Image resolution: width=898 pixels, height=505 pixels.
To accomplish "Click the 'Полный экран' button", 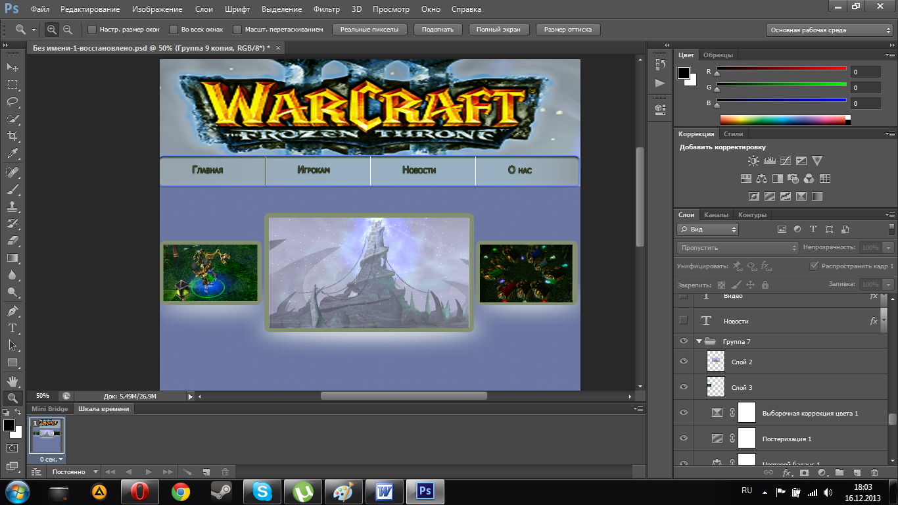I will click(498, 30).
